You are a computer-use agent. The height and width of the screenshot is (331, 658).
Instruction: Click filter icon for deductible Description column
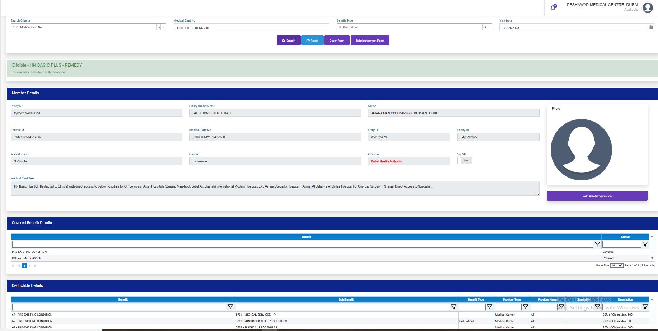pos(645,307)
